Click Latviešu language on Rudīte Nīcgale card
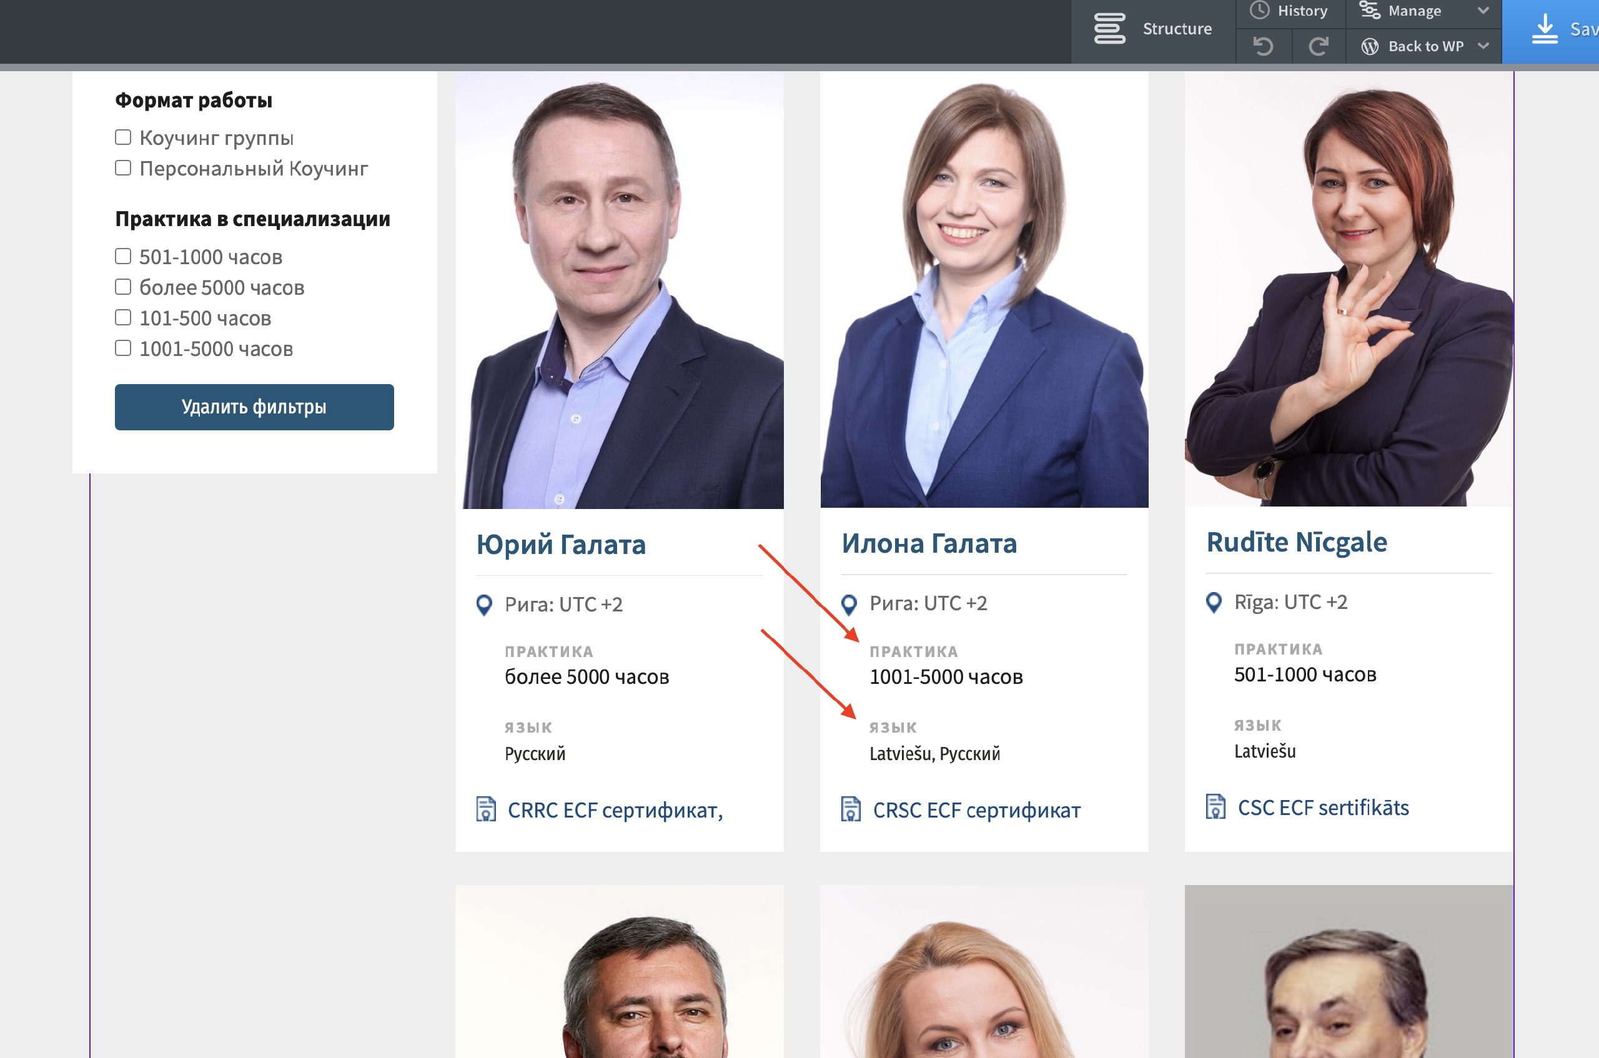Viewport: 1599px width, 1058px height. pyautogui.click(x=1265, y=751)
